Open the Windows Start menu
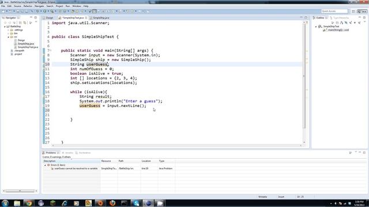 coord(5,203)
